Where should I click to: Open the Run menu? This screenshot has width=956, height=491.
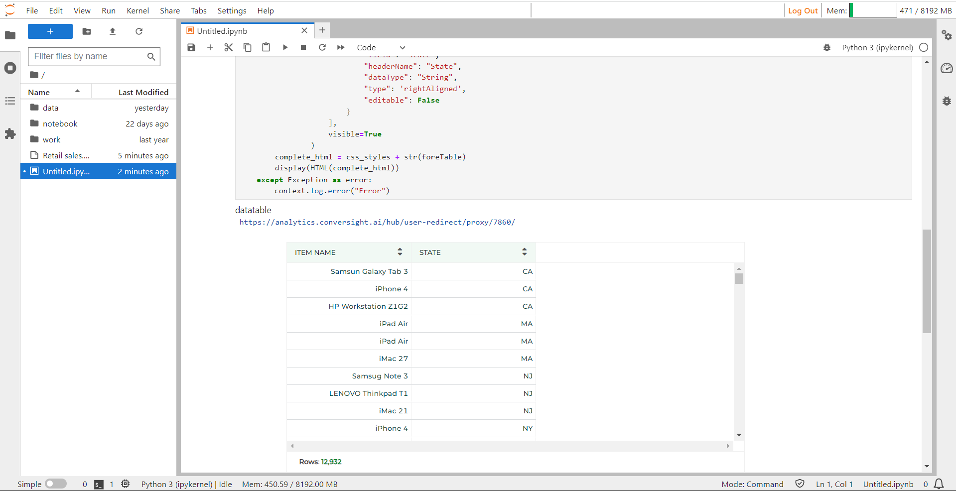pos(109,10)
